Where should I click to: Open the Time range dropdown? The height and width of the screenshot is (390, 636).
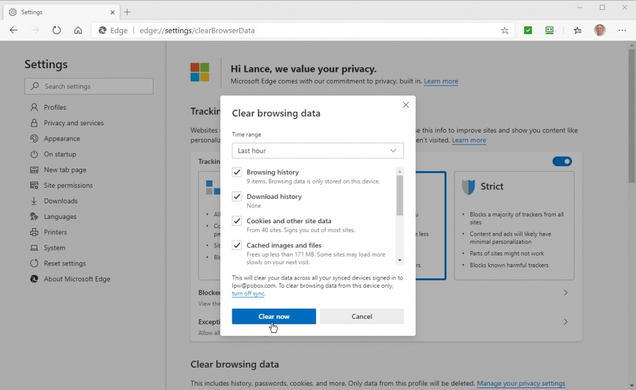click(x=317, y=151)
